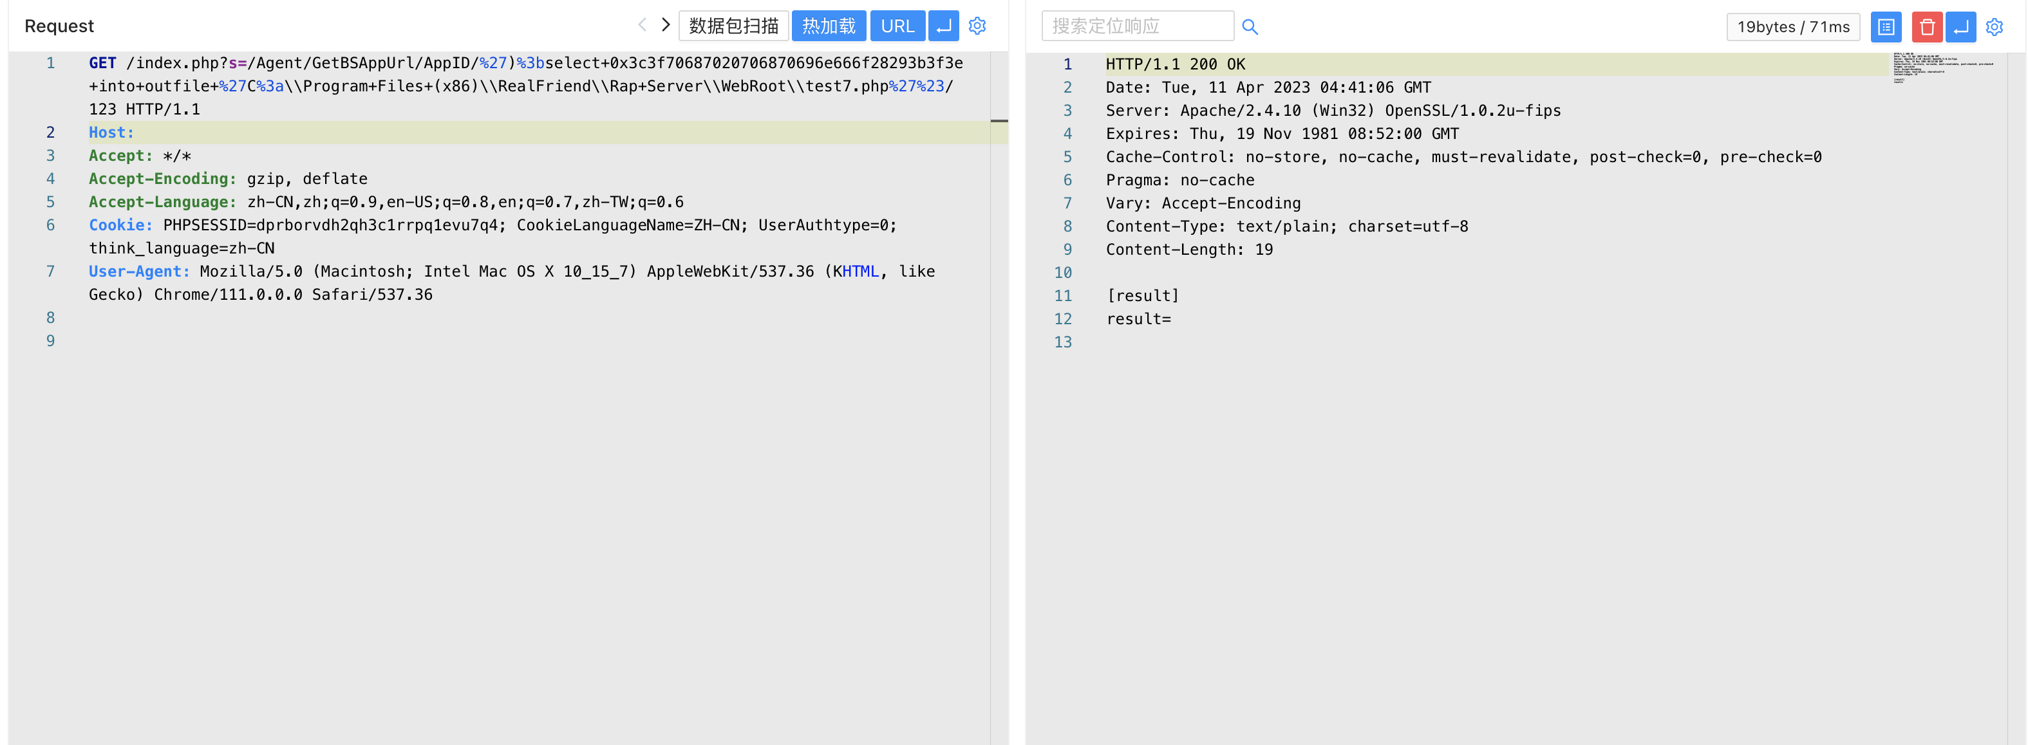Image resolution: width=2028 pixels, height=745 pixels.
Task: Click the URL button
Action: click(x=897, y=26)
